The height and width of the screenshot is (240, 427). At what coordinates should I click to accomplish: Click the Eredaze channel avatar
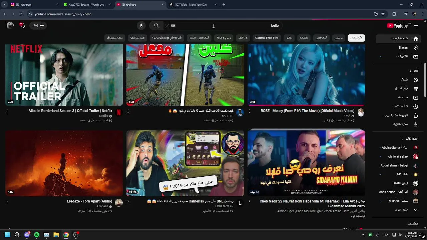[119, 203]
